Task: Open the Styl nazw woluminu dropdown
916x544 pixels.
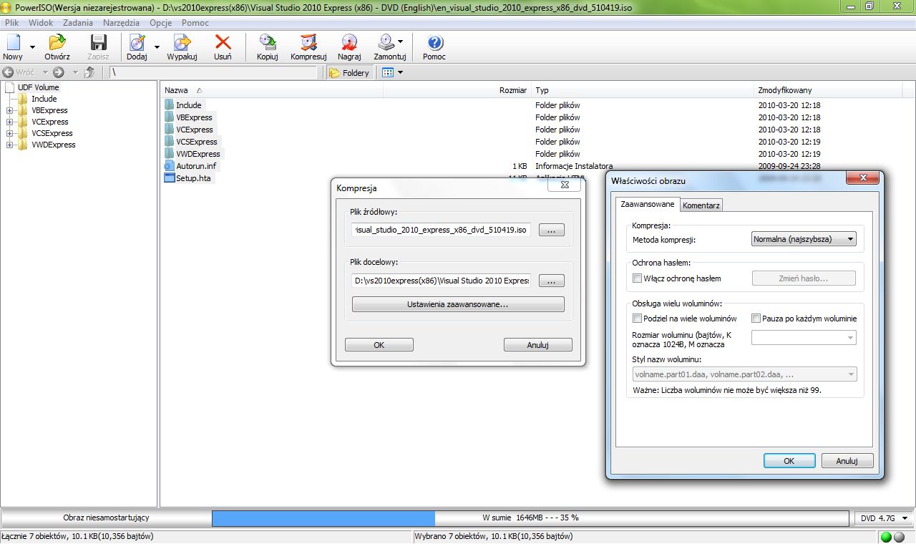Action: pyautogui.click(x=745, y=374)
